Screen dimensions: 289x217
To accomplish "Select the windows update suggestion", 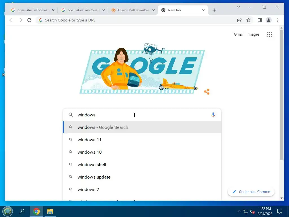I will click(x=142, y=177).
